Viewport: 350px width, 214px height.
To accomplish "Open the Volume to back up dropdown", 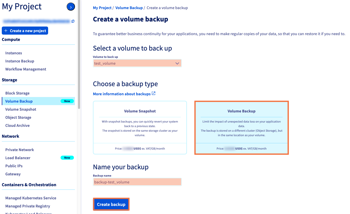I will [x=137, y=63].
